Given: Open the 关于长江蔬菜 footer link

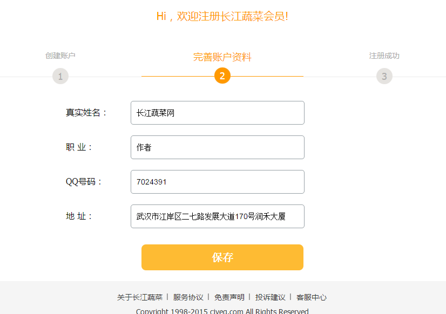Looking at the screenshot, I should click(x=140, y=297).
